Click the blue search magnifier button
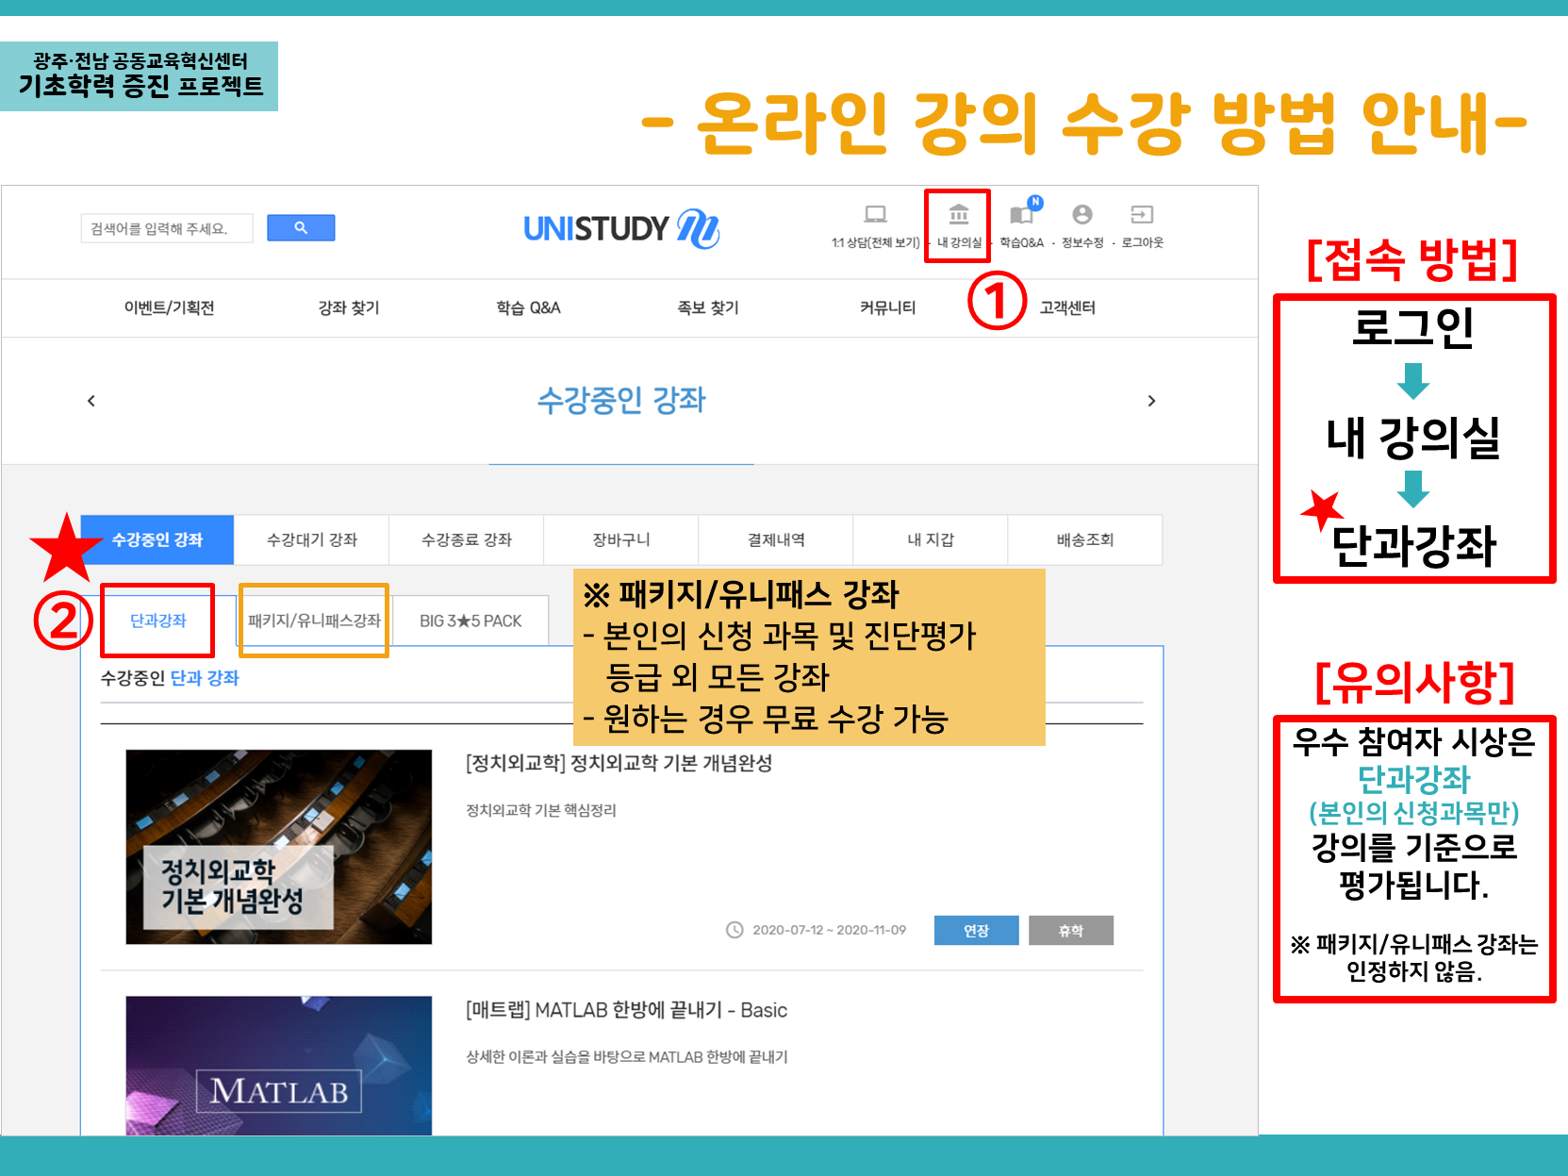The height and width of the screenshot is (1176, 1568). pyautogui.click(x=301, y=228)
